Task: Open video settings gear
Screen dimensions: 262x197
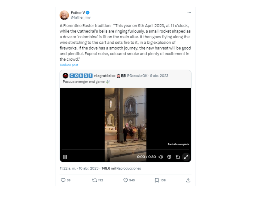Action: [x=169, y=157]
